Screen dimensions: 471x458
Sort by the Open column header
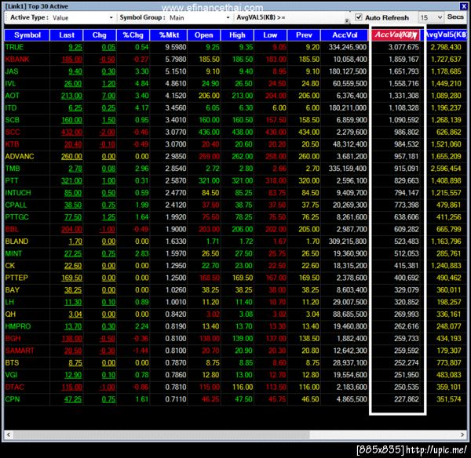[x=203, y=35]
